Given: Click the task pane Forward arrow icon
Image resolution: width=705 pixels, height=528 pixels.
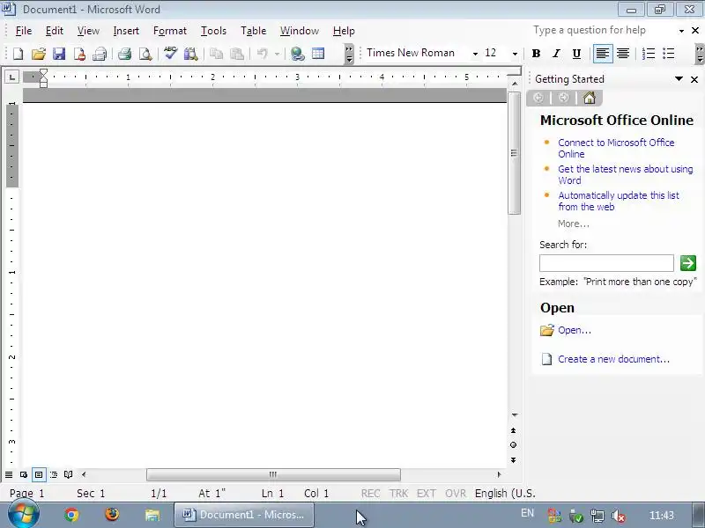Looking at the screenshot, I should (x=563, y=98).
